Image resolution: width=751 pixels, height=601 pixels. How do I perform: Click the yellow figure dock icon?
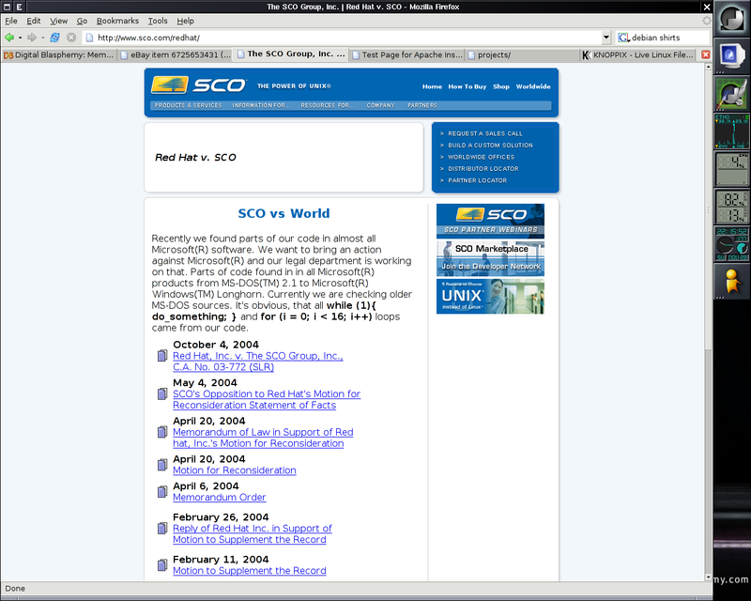click(731, 281)
